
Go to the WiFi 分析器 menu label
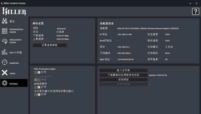pos(16,53)
